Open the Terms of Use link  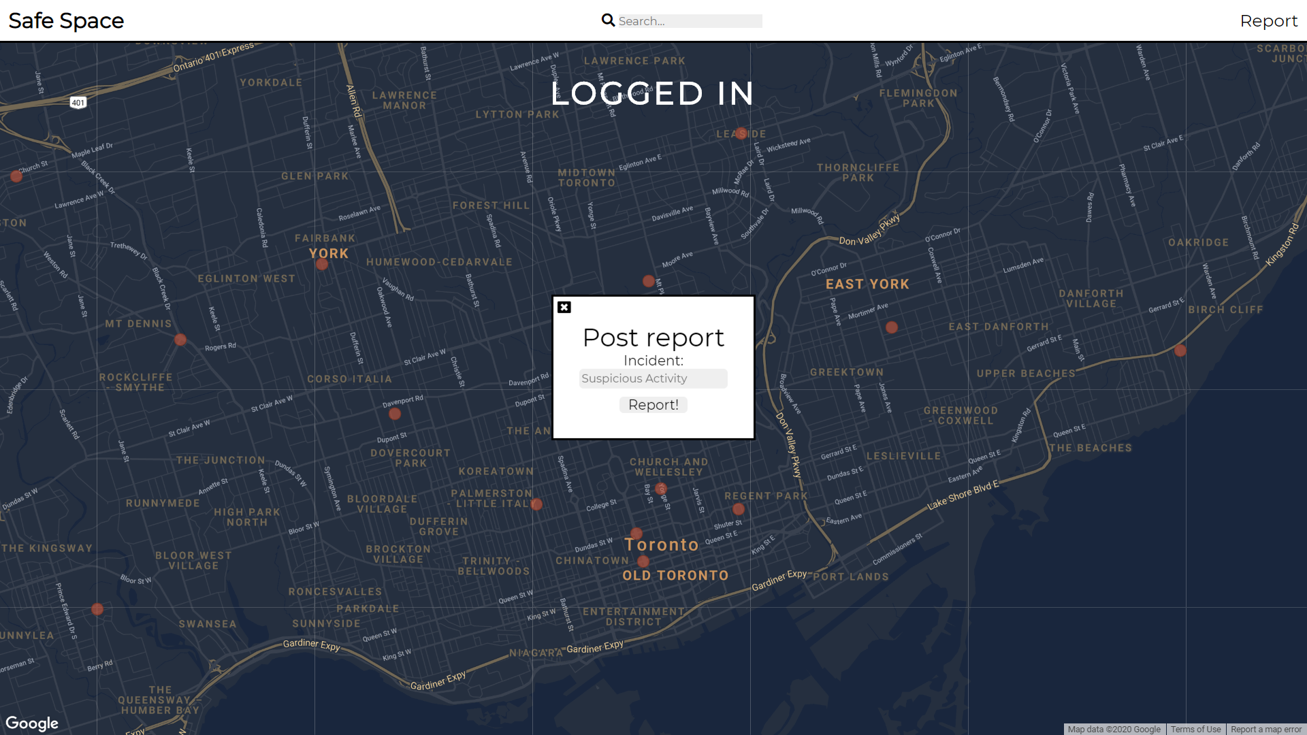click(1195, 729)
